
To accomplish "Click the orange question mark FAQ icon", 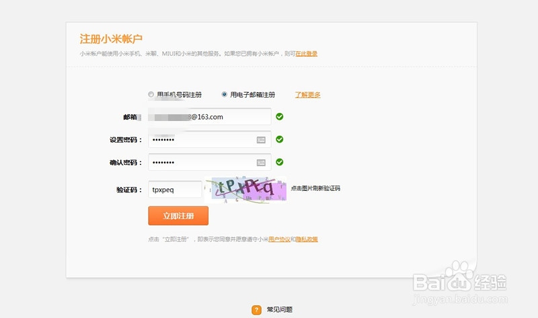I will pyautogui.click(x=256, y=310).
